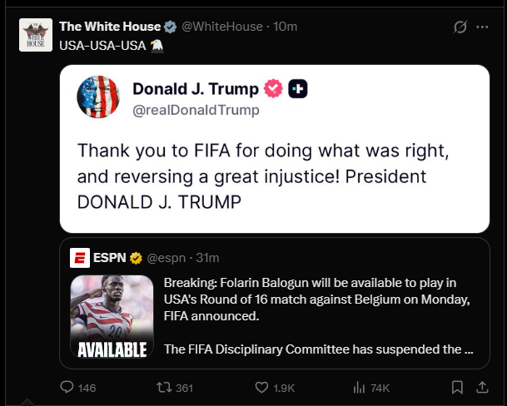Click Donald J. Trump flag avatar
This screenshot has height=406, width=507.
tap(98, 97)
